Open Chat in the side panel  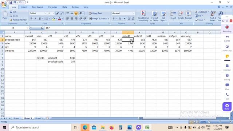[x=227, y=87]
